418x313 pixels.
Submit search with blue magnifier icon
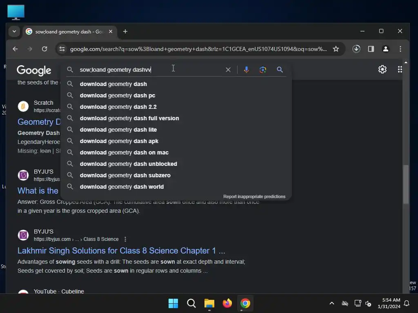click(280, 70)
